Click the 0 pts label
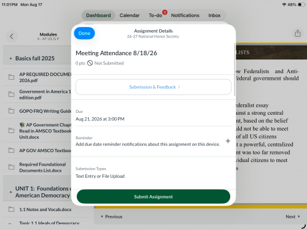The width and height of the screenshot is (307, 230). tap(80, 63)
